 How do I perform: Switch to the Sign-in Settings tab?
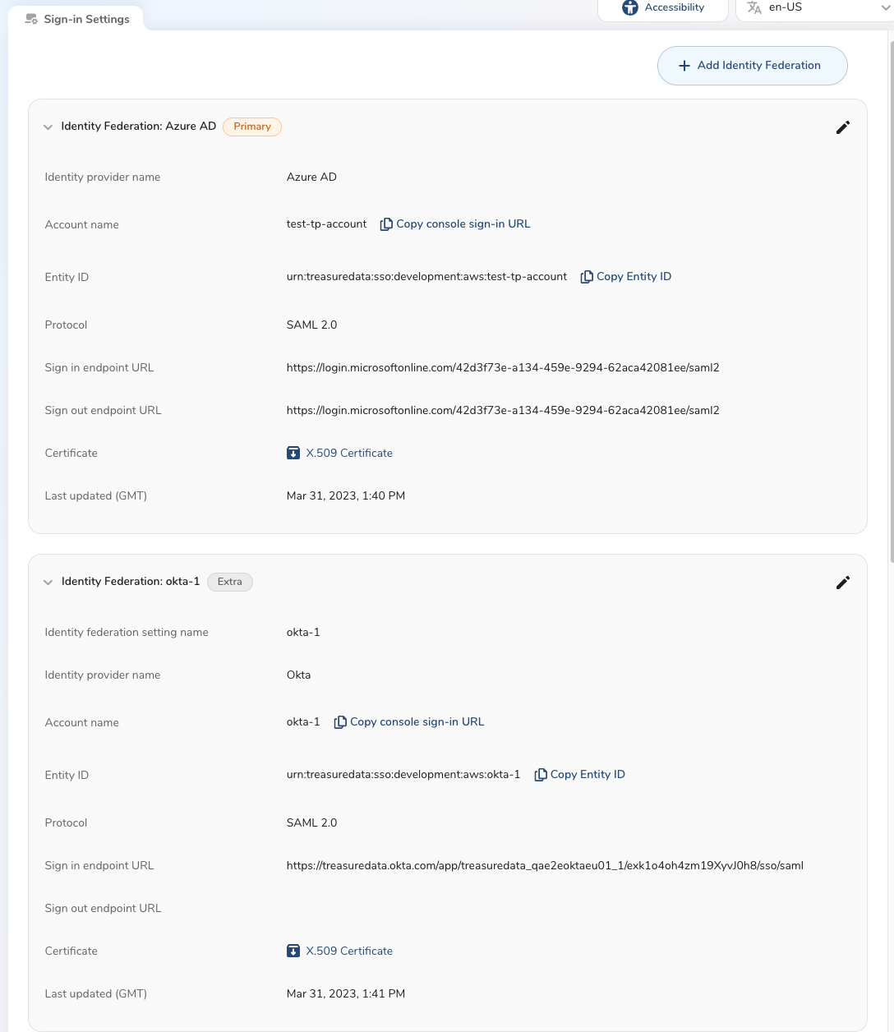click(x=86, y=19)
